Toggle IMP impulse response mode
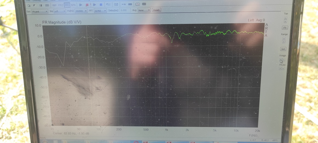This screenshot has width=318, height=143. [54, 5]
